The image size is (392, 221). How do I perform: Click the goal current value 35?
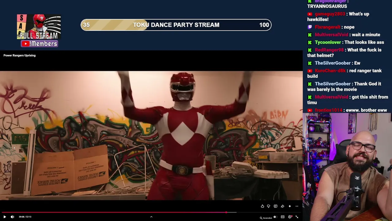coord(86,25)
